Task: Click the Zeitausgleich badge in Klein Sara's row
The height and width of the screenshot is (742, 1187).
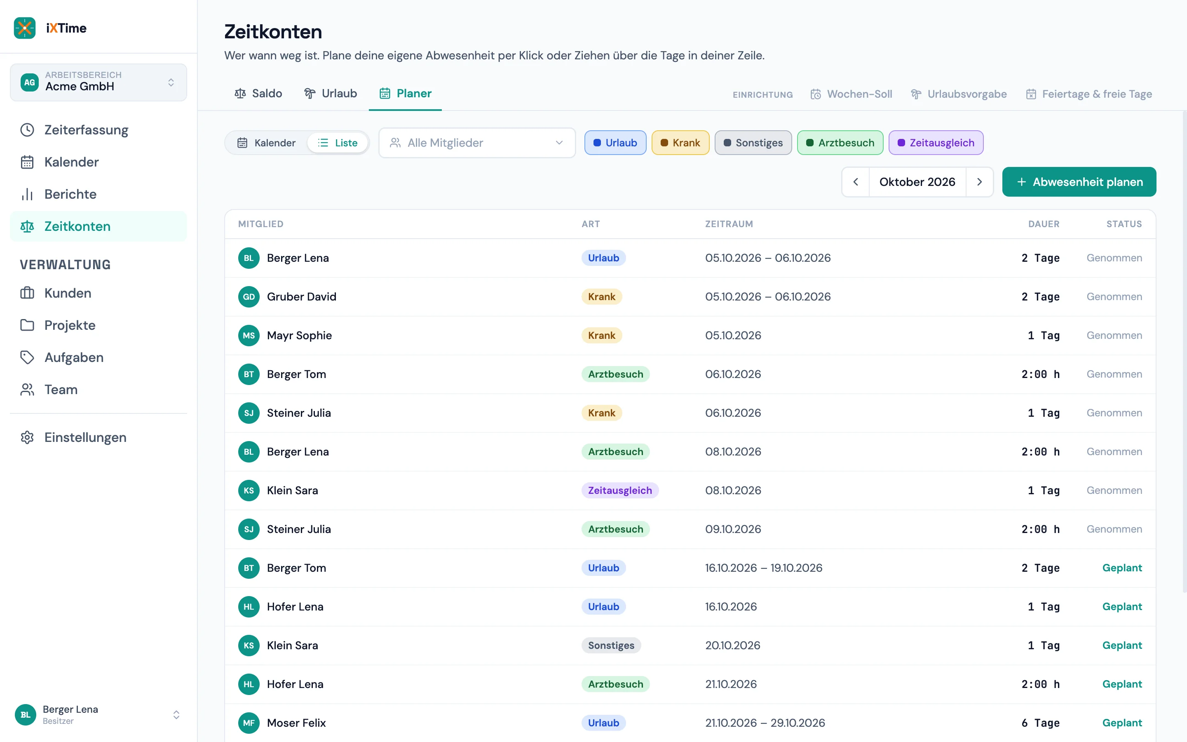Action: (x=619, y=490)
